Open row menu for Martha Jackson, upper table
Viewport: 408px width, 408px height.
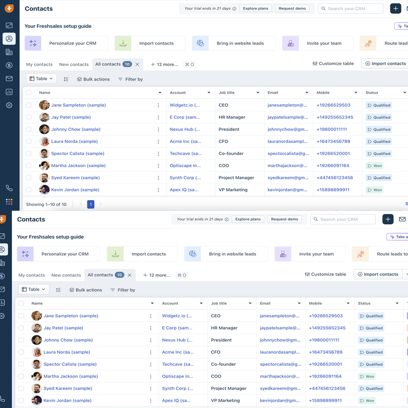coord(158,166)
